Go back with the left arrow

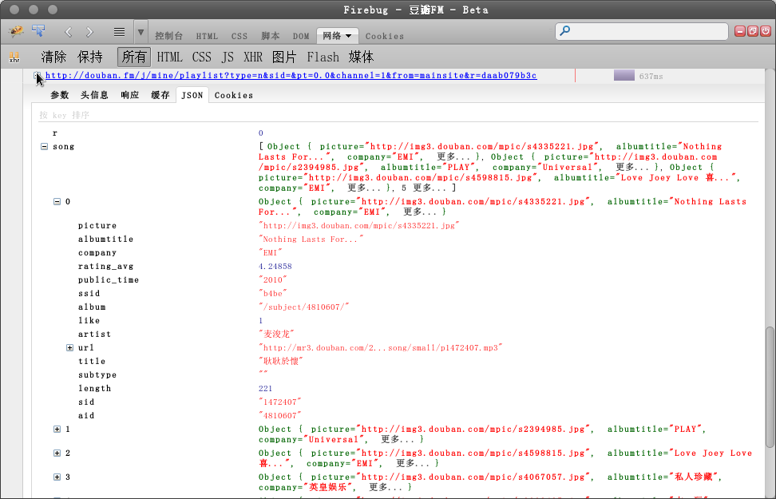[69, 32]
